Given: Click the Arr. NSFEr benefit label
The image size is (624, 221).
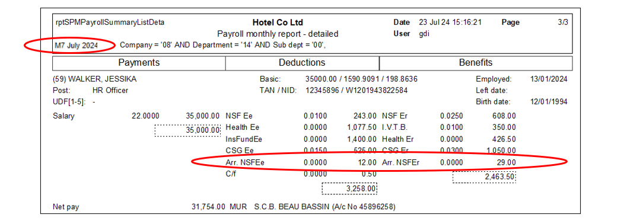Looking at the screenshot, I should (x=401, y=162).
